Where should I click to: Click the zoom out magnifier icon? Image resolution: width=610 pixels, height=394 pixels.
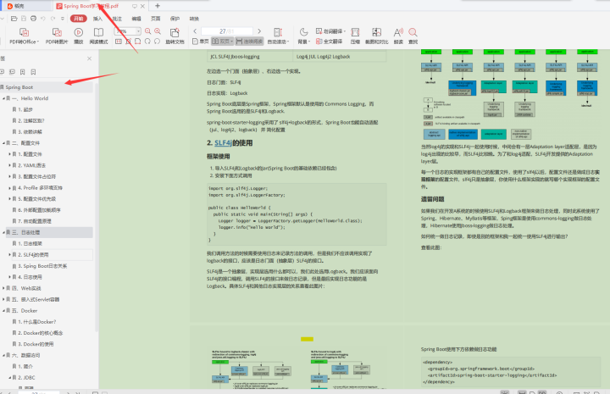pyautogui.click(x=147, y=31)
